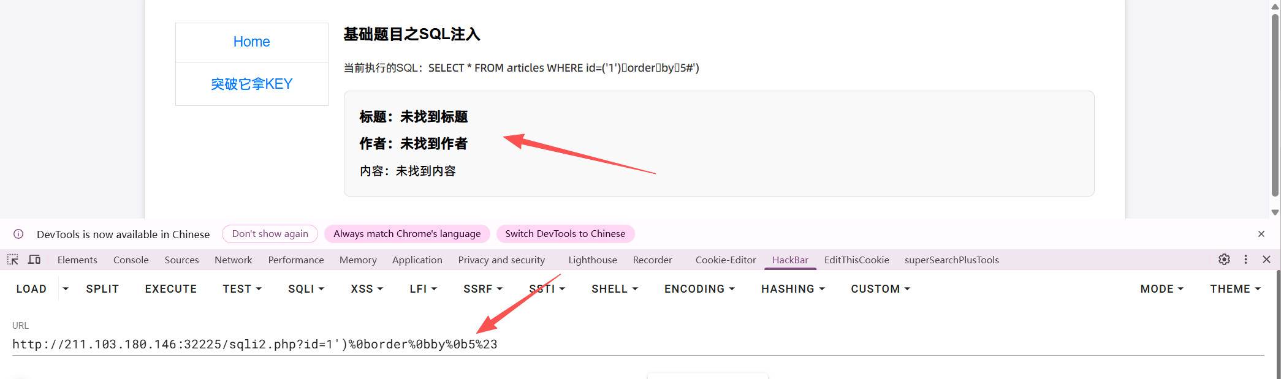
Task: Open DevTools three-dot more options menu
Action: pyautogui.click(x=1245, y=260)
